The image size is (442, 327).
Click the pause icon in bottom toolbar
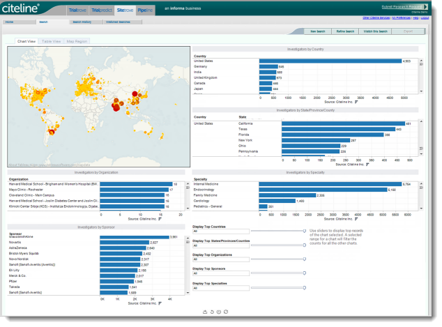coord(218,311)
